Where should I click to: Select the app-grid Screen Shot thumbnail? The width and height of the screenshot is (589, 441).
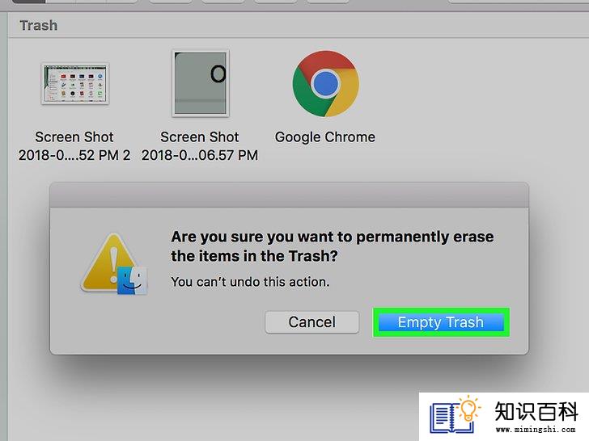coord(75,84)
